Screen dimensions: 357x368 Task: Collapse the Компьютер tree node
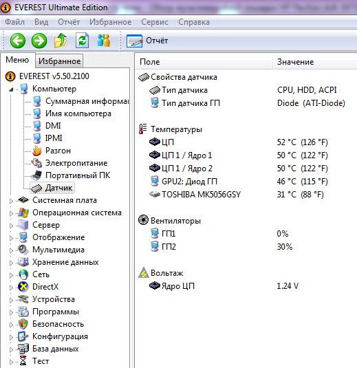pyautogui.click(x=11, y=89)
